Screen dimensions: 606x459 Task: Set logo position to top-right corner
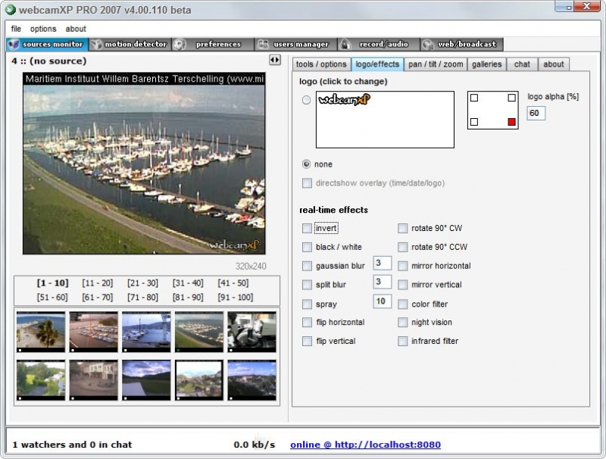512,98
